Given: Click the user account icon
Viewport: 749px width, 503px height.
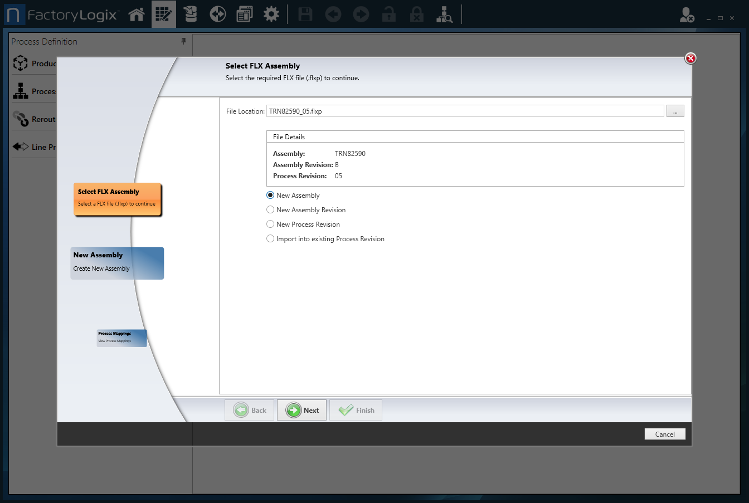Looking at the screenshot, I should click(x=687, y=15).
